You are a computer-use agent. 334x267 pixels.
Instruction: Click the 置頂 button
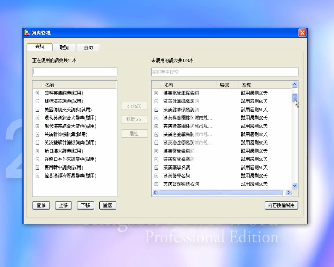coord(41,205)
